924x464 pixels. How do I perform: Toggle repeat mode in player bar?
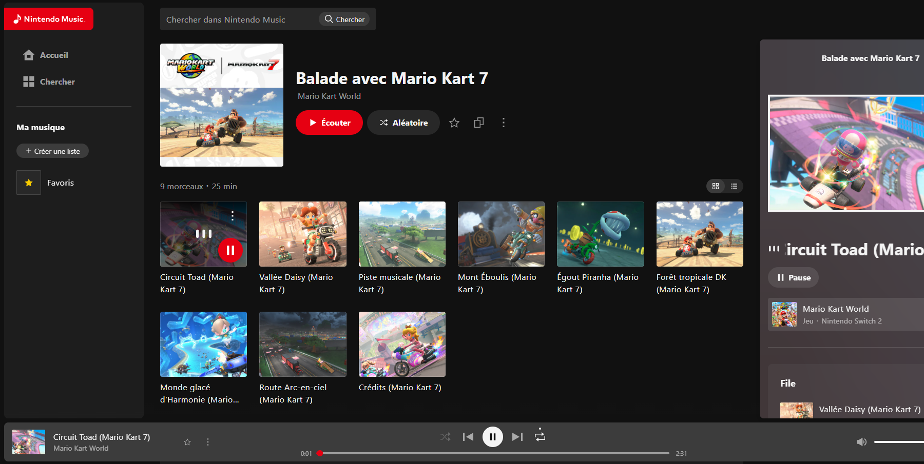[540, 436]
